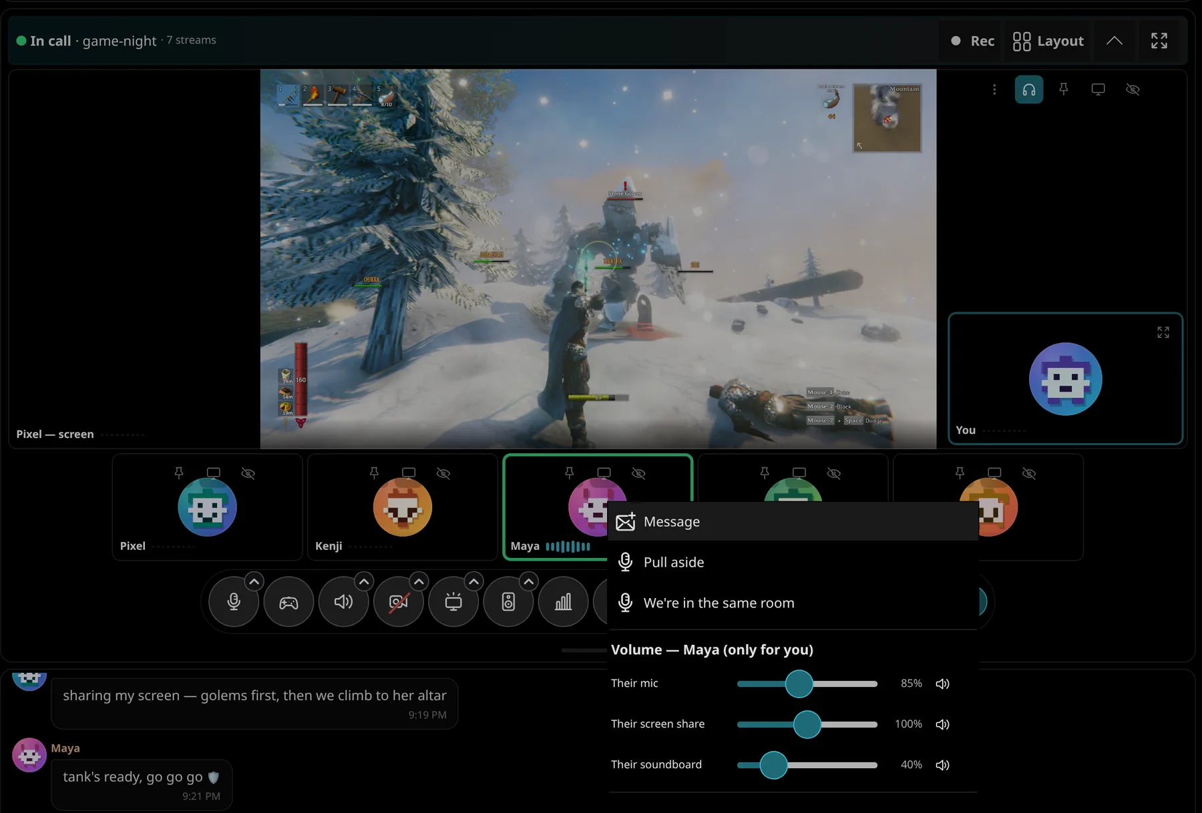Click the gamepad button in call toolbar
This screenshot has width=1202, height=813.
click(x=288, y=602)
